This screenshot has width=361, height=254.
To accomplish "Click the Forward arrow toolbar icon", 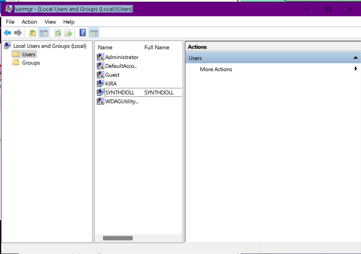I will click(x=18, y=33).
